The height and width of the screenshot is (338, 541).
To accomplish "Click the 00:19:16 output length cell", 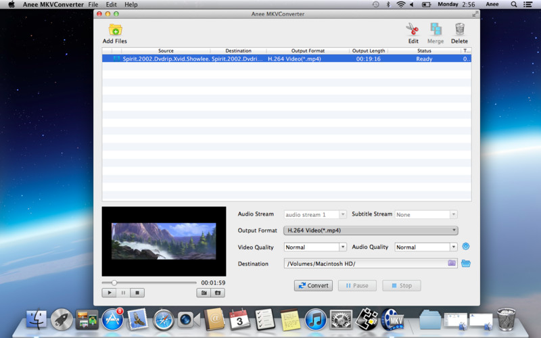I will coord(368,59).
